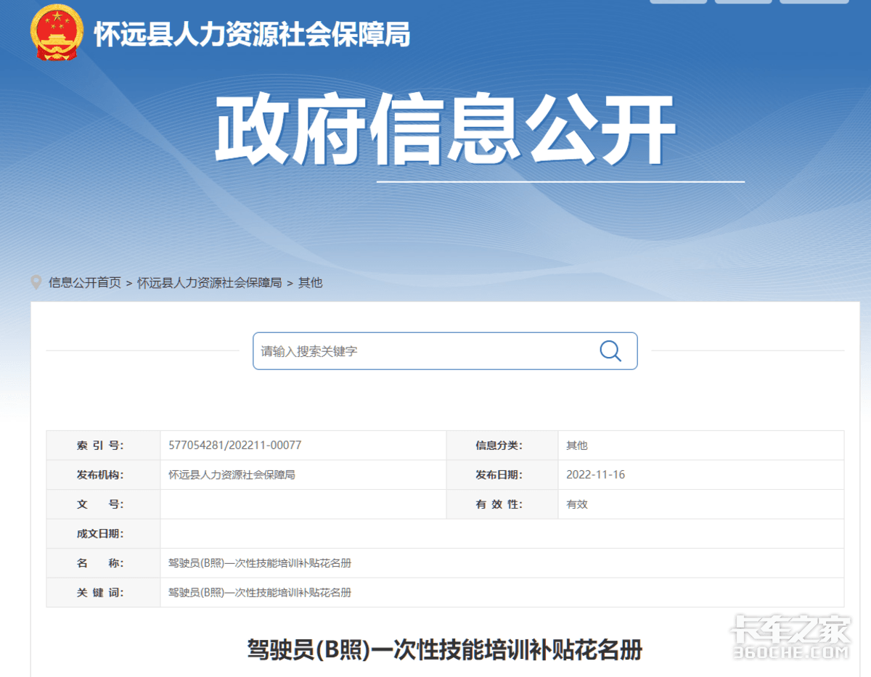
Task: Click 发布机构 value 怀远县人力资源社会保障局 in table
Action: [x=232, y=475]
